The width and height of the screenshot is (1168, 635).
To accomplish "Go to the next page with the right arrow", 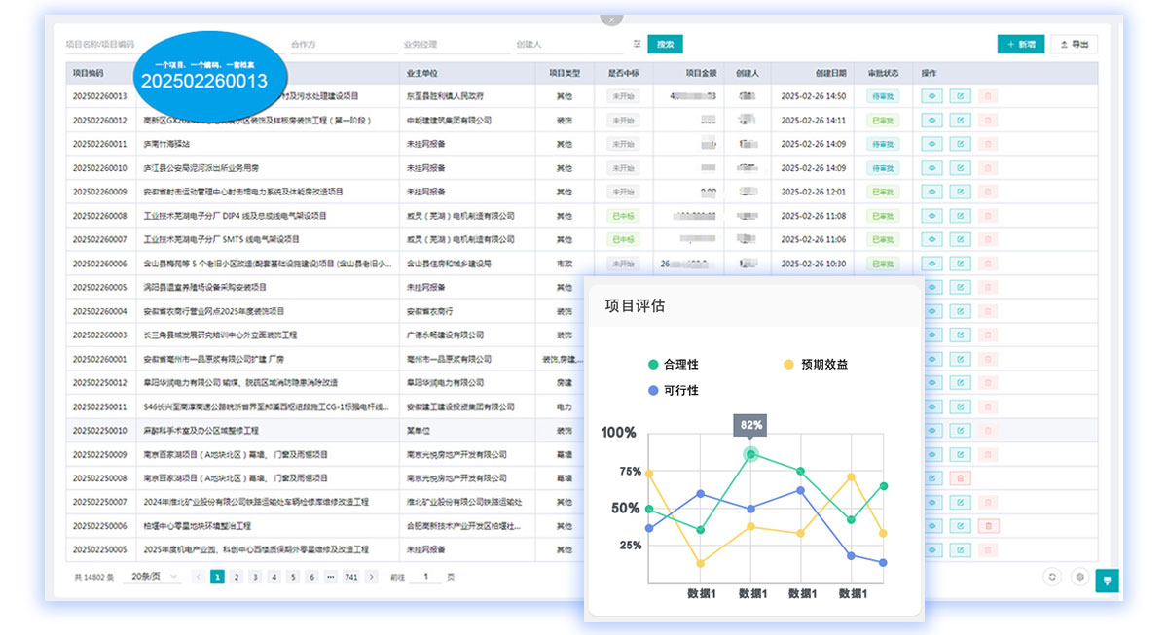I will tap(373, 577).
